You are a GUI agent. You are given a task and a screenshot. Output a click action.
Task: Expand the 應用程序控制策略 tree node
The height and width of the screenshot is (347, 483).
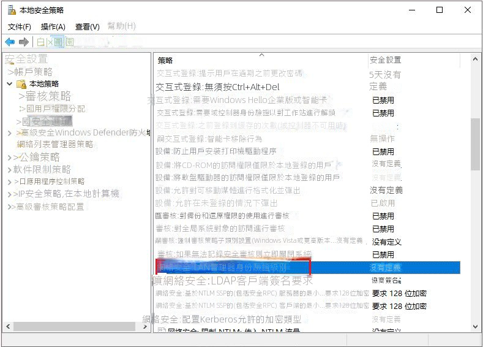pos(10,182)
